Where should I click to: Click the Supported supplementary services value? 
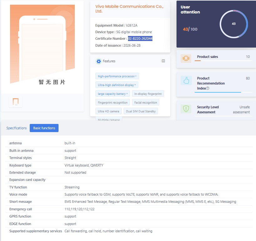(x=108, y=231)
